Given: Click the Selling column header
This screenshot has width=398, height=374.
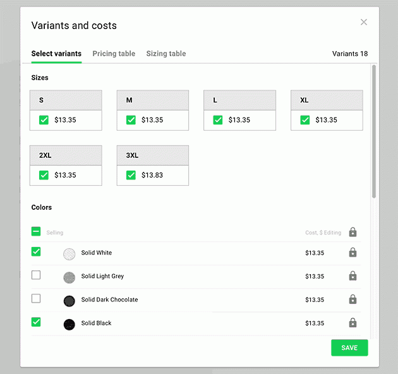Looking at the screenshot, I should click(55, 232).
